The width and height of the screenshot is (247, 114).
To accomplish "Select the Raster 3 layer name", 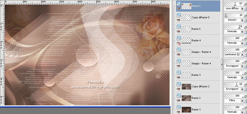I will pos(196,75).
